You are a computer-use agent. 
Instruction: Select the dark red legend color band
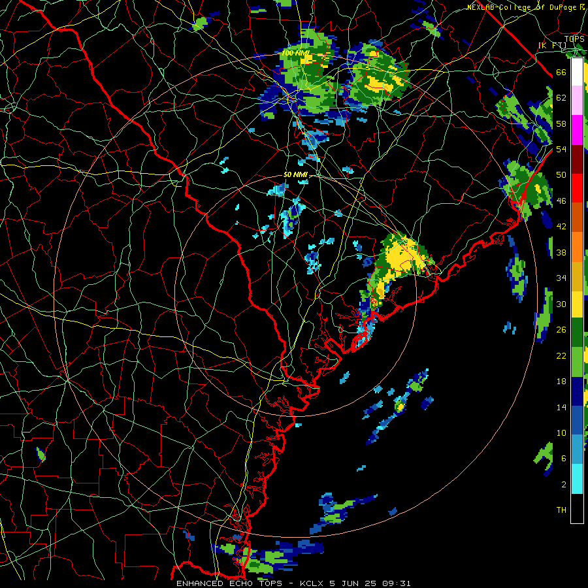point(577,159)
